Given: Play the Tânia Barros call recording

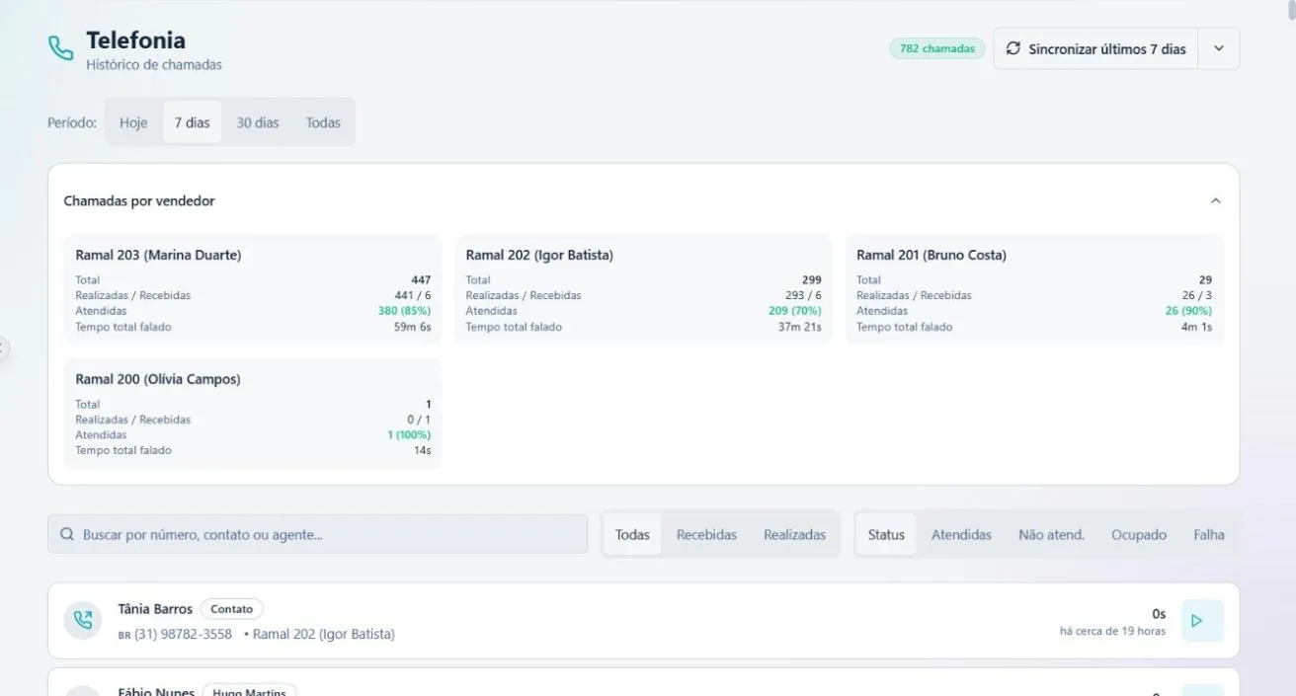Looking at the screenshot, I should [x=1202, y=621].
